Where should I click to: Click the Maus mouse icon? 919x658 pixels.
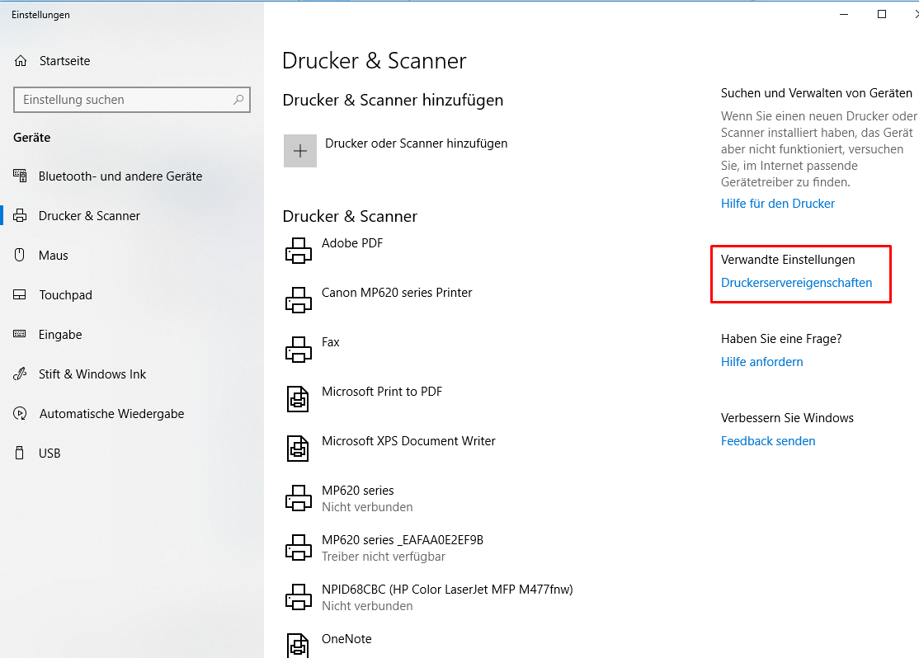point(20,255)
